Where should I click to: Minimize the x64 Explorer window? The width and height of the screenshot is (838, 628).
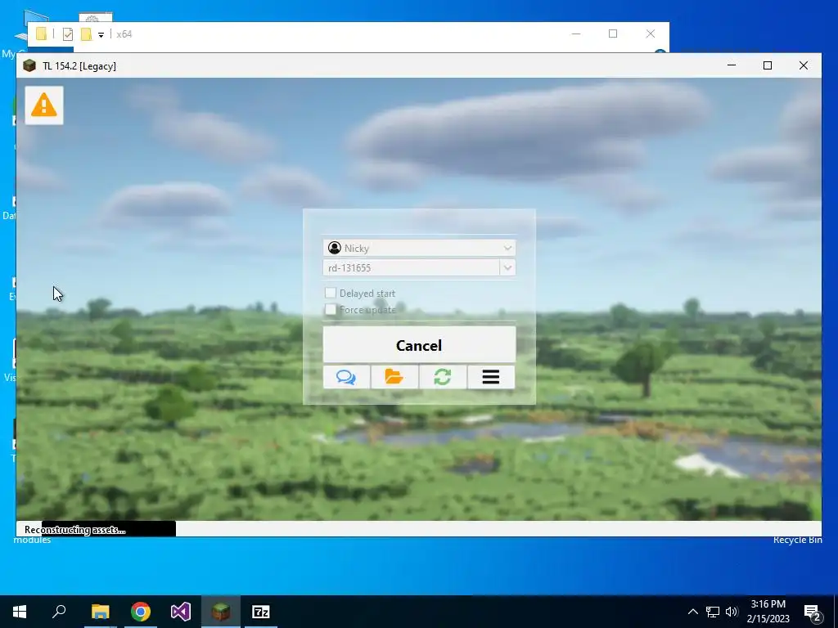pos(575,34)
